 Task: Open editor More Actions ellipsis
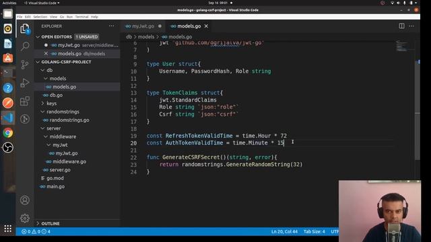(411, 26)
